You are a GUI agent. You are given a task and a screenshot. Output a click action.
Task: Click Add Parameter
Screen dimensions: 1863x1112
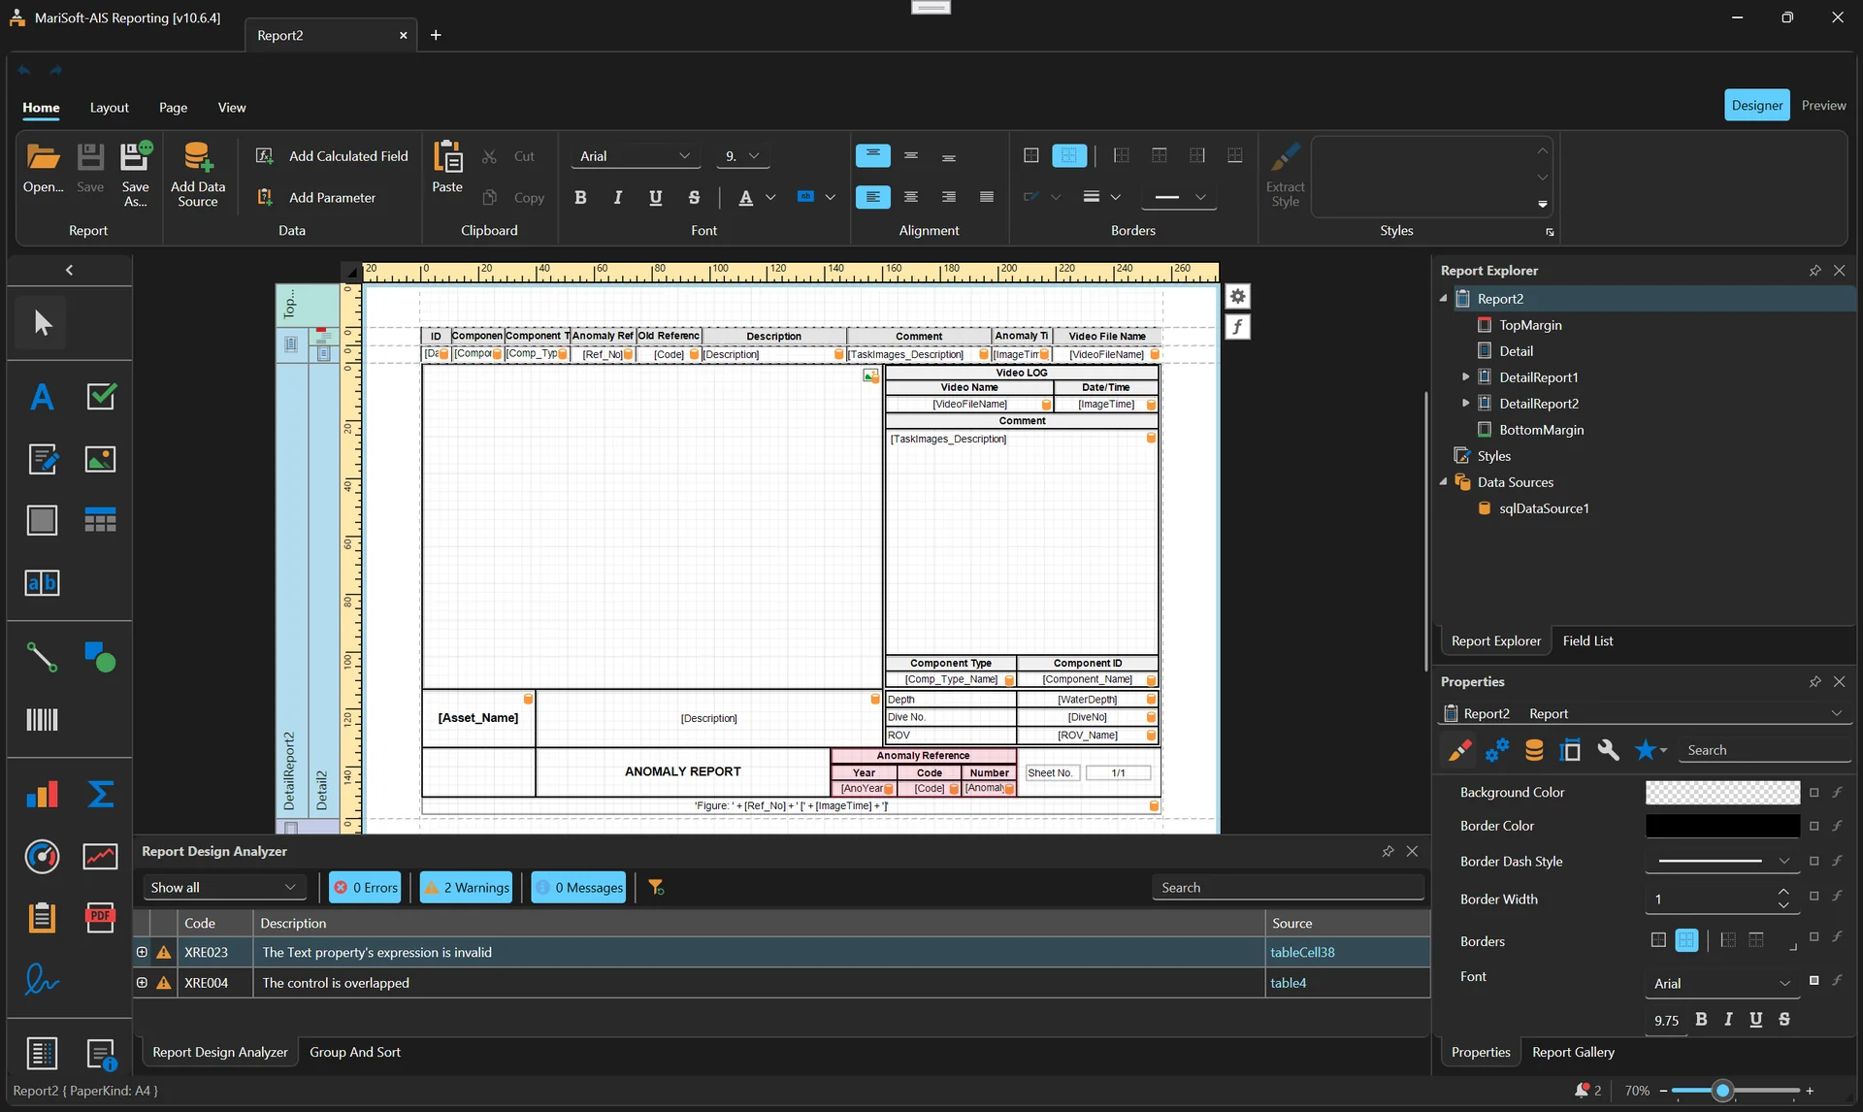click(x=316, y=197)
